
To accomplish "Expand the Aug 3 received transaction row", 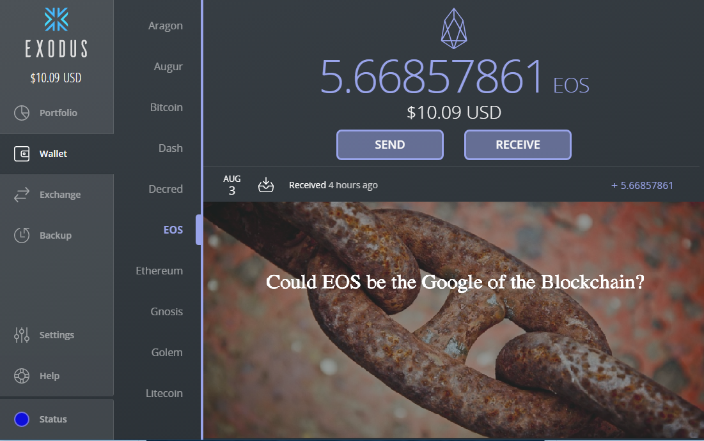I will pos(451,184).
